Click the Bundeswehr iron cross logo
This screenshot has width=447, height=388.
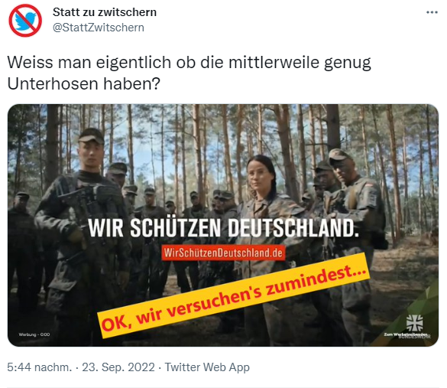414,323
